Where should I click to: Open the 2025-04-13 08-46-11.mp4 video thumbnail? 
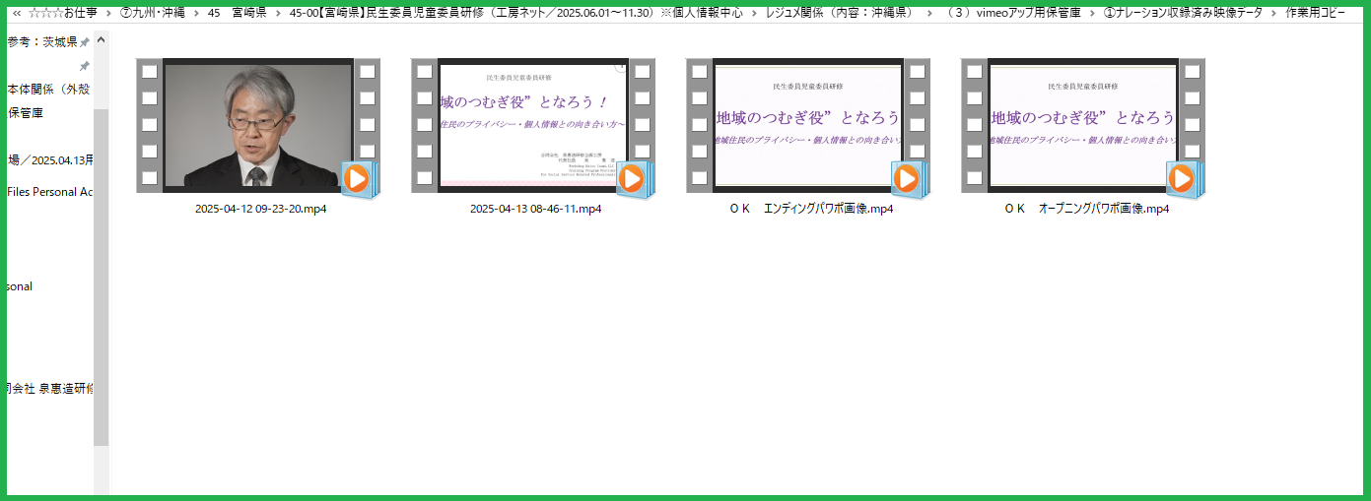pyautogui.click(x=533, y=127)
